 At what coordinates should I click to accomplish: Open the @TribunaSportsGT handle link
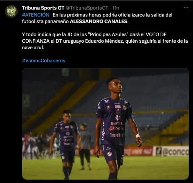tap(87, 8)
